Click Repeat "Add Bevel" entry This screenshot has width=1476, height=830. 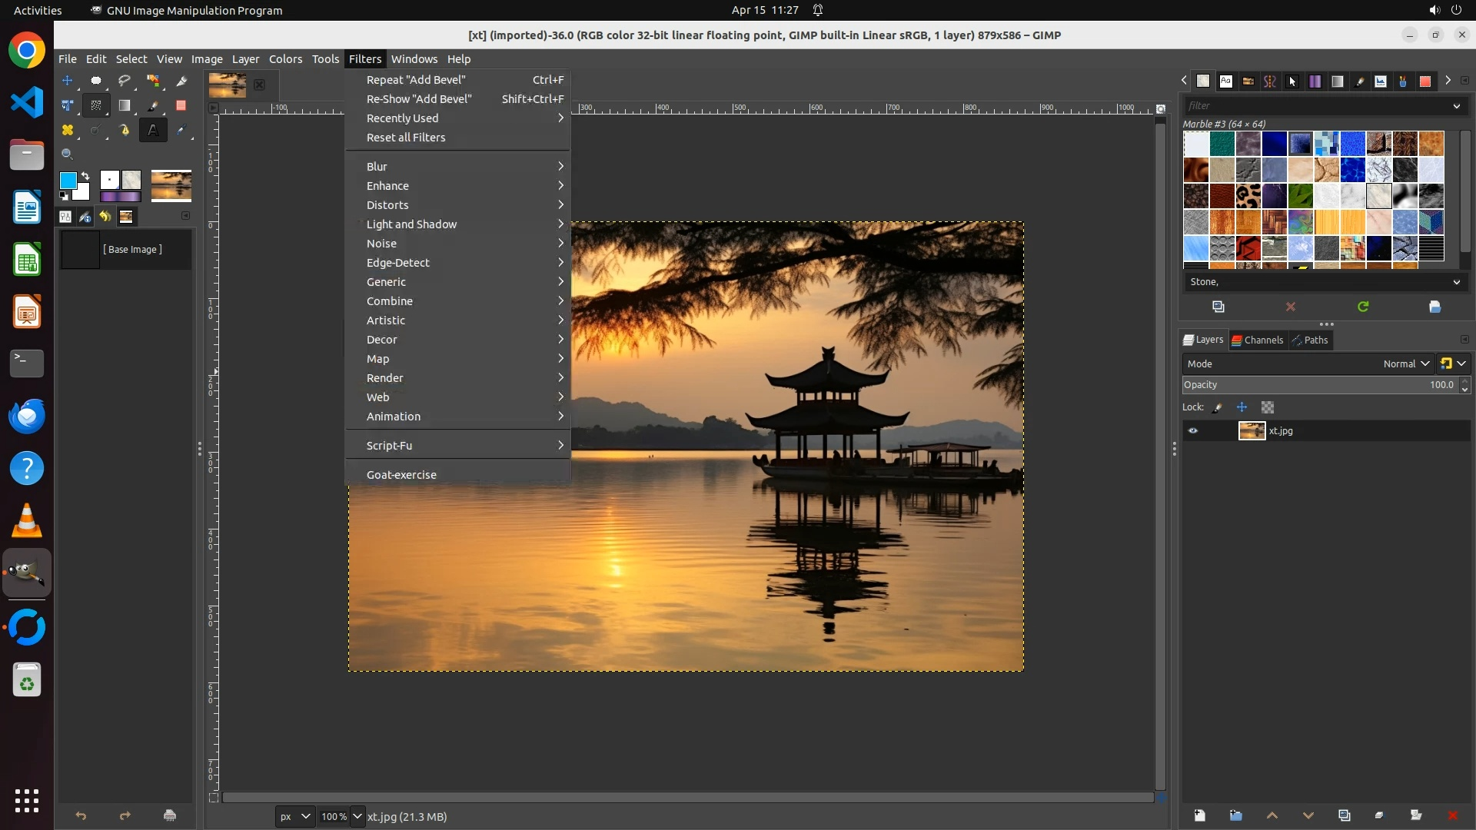pyautogui.click(x=416, y=80)
